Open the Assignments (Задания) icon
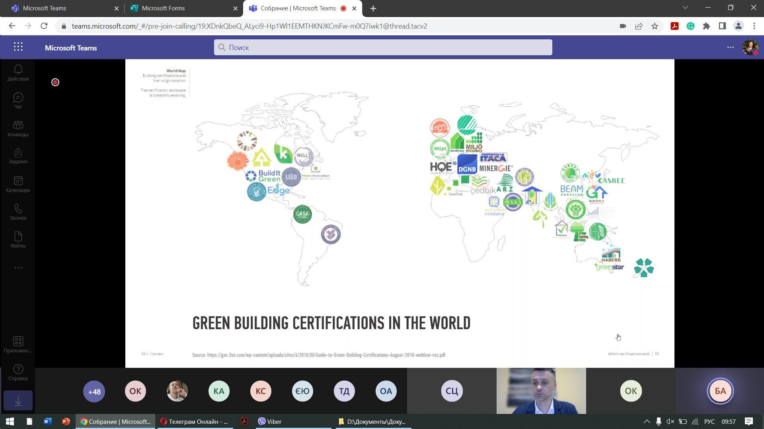Viewport: 764px width, 429px height. [x=18, y=156]
